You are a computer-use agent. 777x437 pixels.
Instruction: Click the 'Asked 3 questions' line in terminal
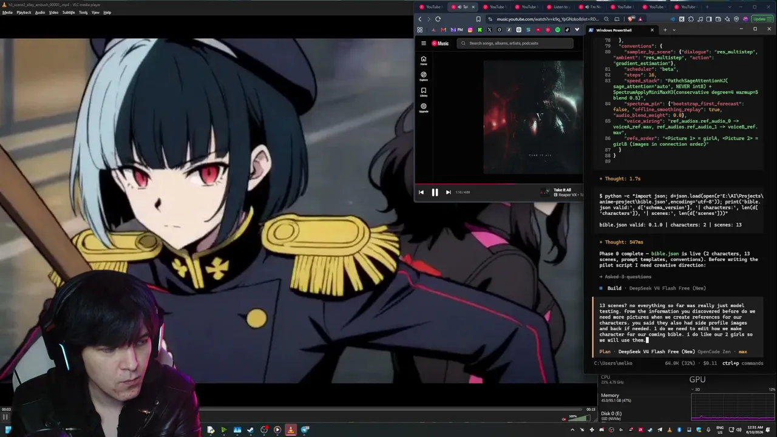tap(625, 277)
